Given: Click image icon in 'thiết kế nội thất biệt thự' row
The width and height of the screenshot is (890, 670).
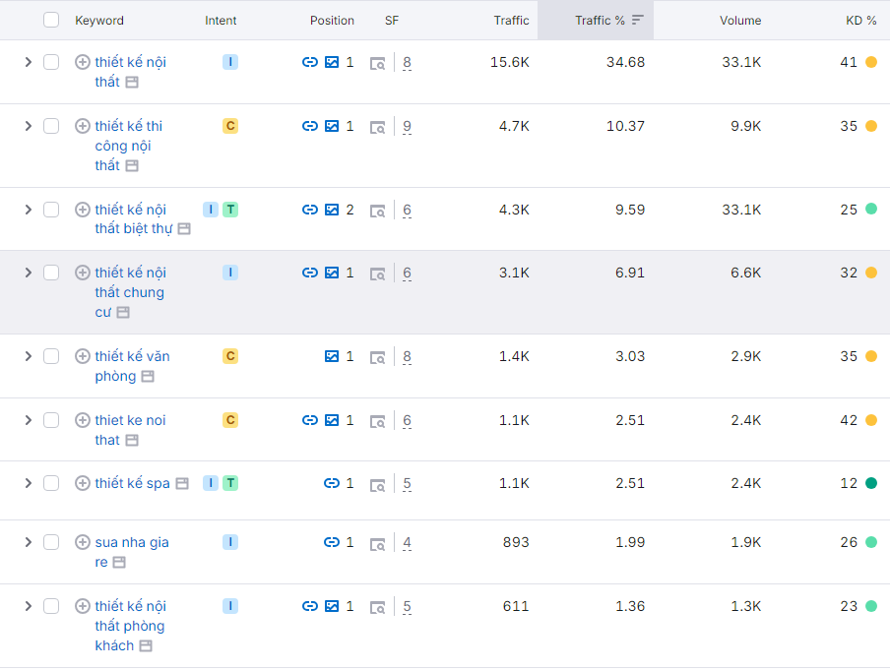Looking at the screenshot, I should pos(332,210).
